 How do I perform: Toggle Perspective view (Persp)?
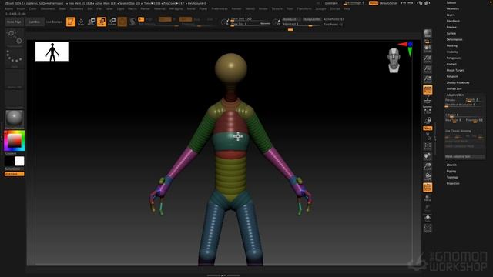pos(428,90)
